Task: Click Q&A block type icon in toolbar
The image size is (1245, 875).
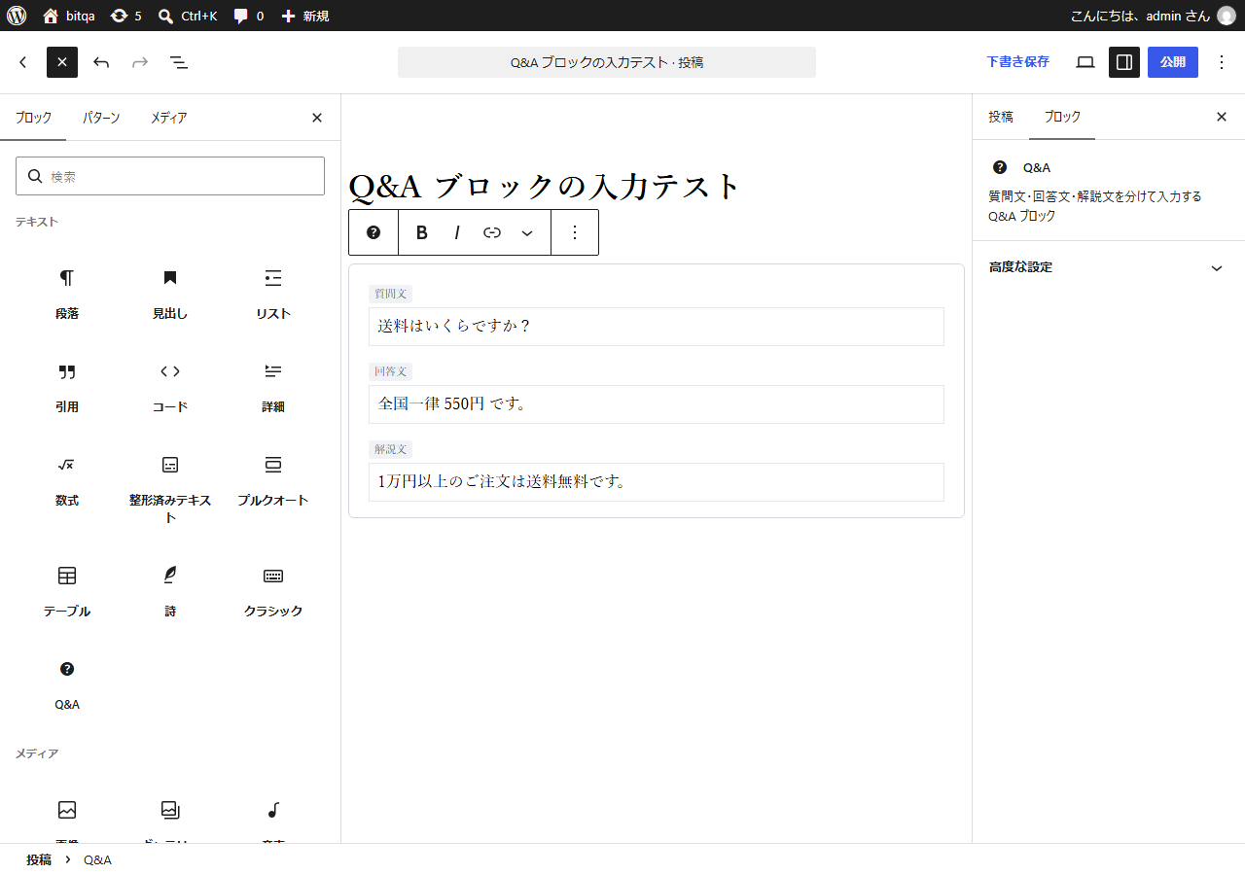Action: (373, 232)
